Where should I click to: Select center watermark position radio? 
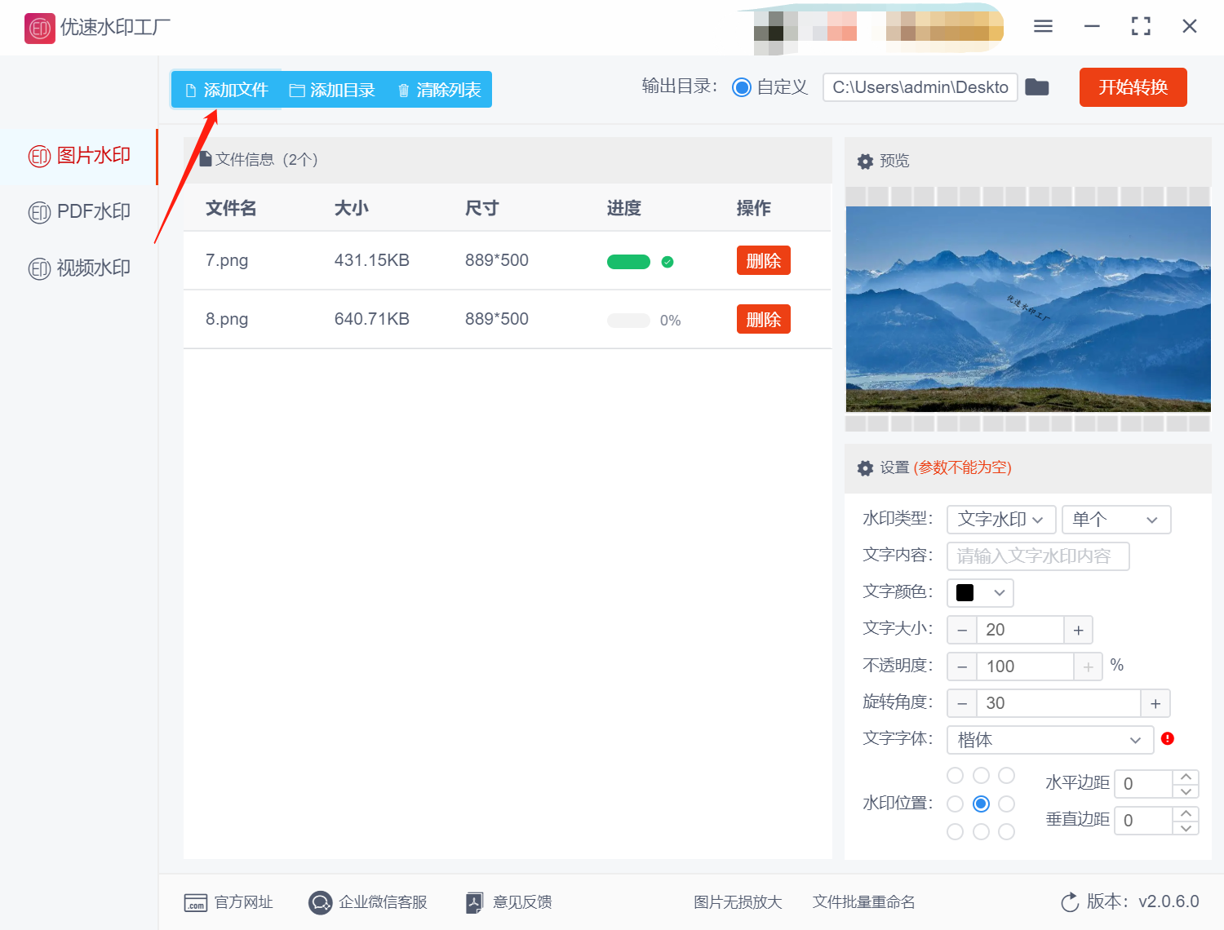(982, 804)
